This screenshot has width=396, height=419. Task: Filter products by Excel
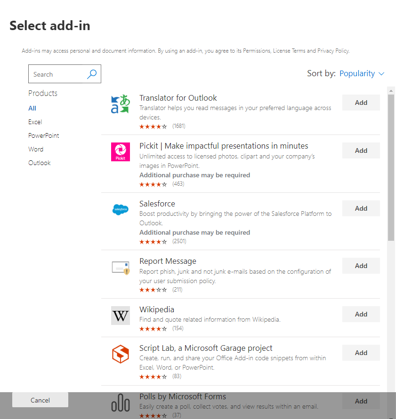(35, 122)
